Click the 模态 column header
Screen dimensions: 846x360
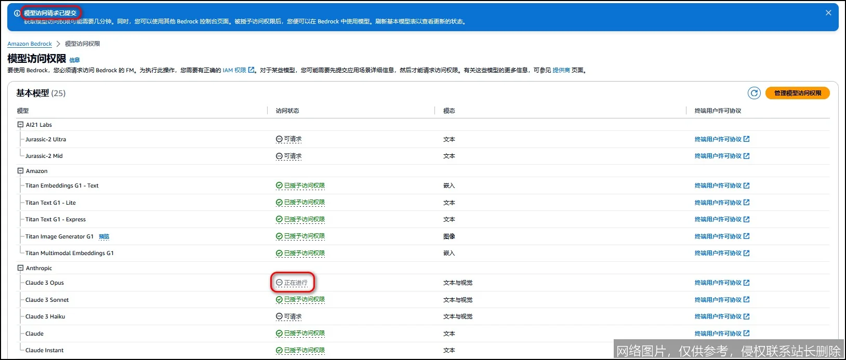pyautogui.click(x=449, y=111)
